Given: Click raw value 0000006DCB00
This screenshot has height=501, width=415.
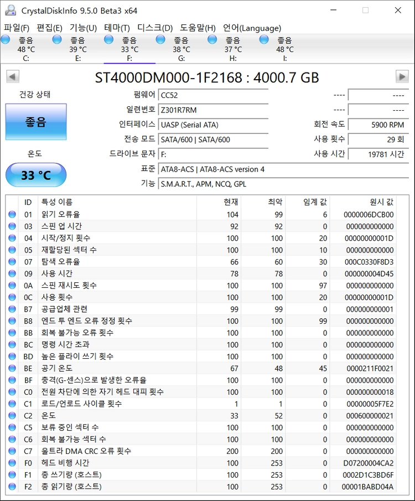Looking at the screenshot, I should 369,214.
